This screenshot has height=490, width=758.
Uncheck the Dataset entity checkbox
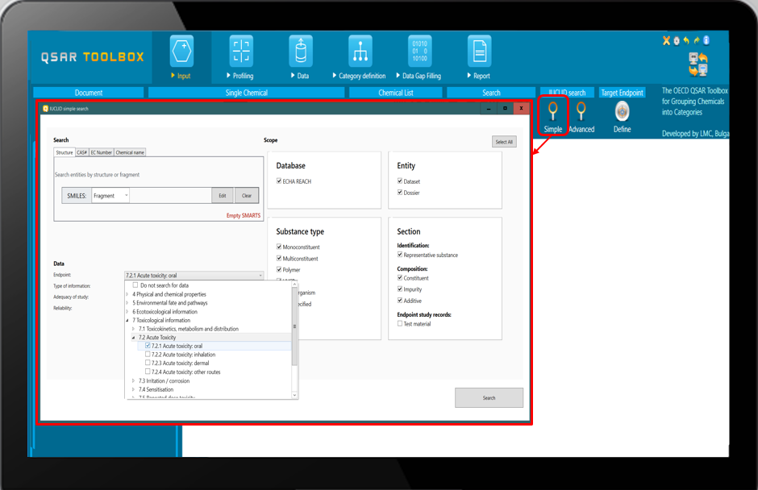click(400, 181)
